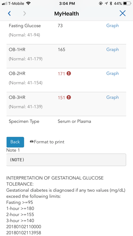Open Graph for OB-2HR result
The height and width of the screenshot is (236, 133).
112,73
